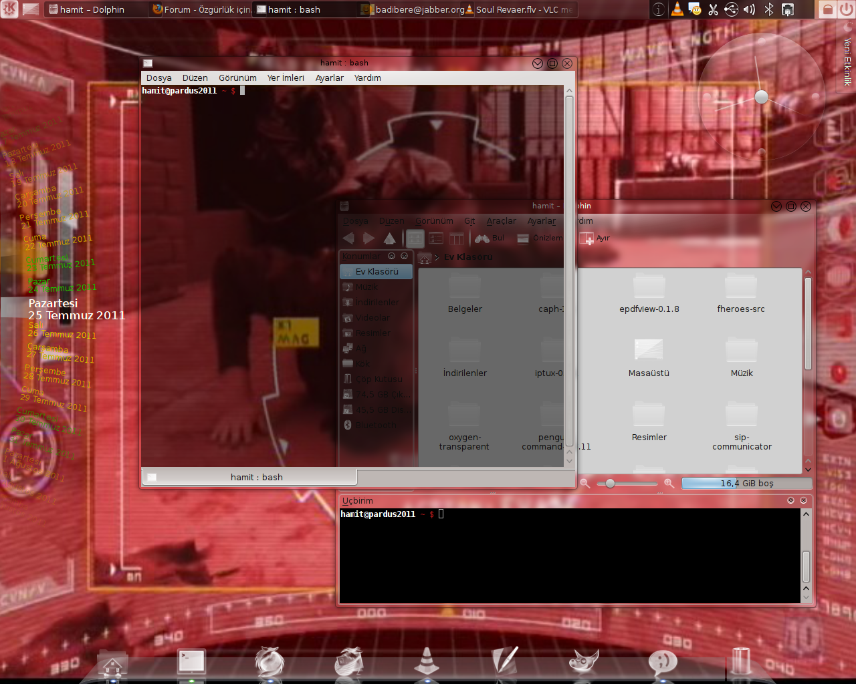Open the epdfview-0.1.8 folder
The image size is (856, 684).
pyautogui.click(x=649, y=295)
